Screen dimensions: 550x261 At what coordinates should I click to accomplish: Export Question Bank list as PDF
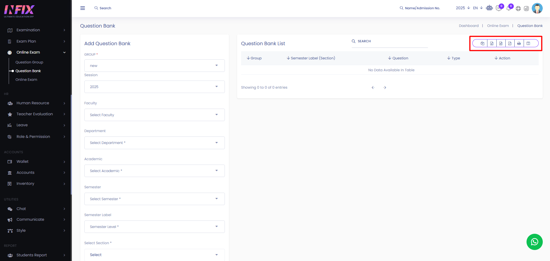point(510,43)
